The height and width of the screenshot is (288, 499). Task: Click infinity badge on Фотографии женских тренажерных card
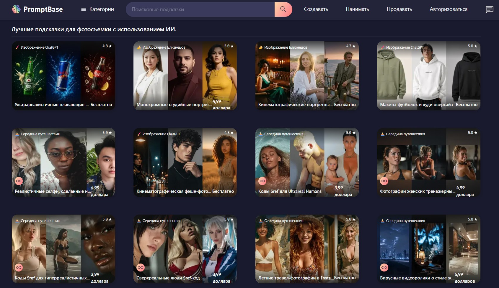click(x=384, y=181)
